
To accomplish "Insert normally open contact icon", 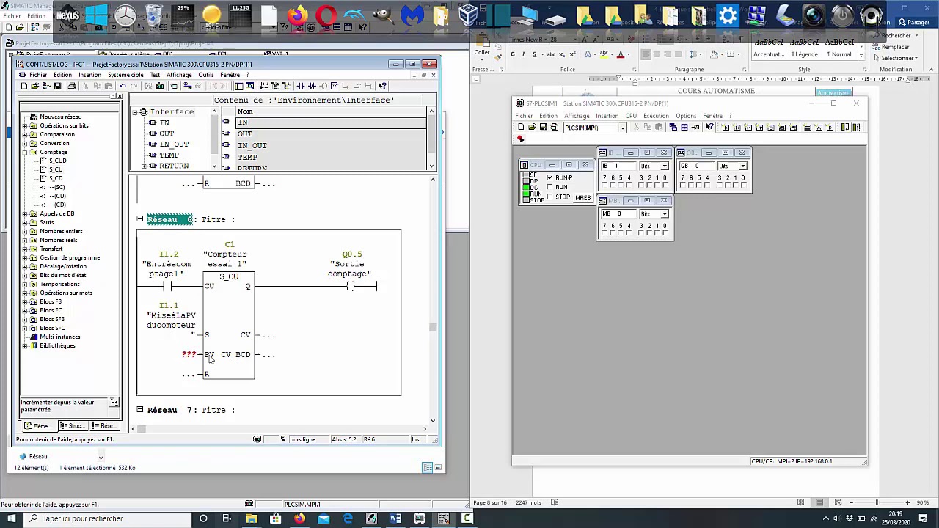I will [299, 86].
